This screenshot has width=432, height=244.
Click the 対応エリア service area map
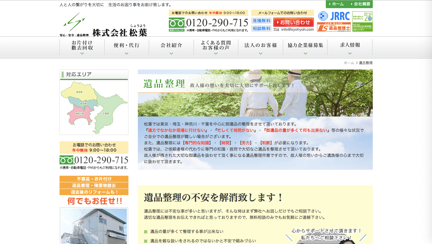[94, 107]
